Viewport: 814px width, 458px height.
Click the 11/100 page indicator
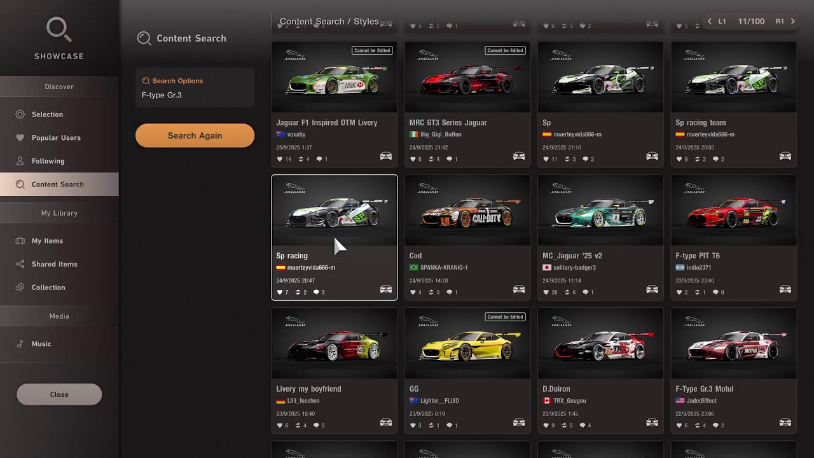pyautogui.click(x=751, y=22)
